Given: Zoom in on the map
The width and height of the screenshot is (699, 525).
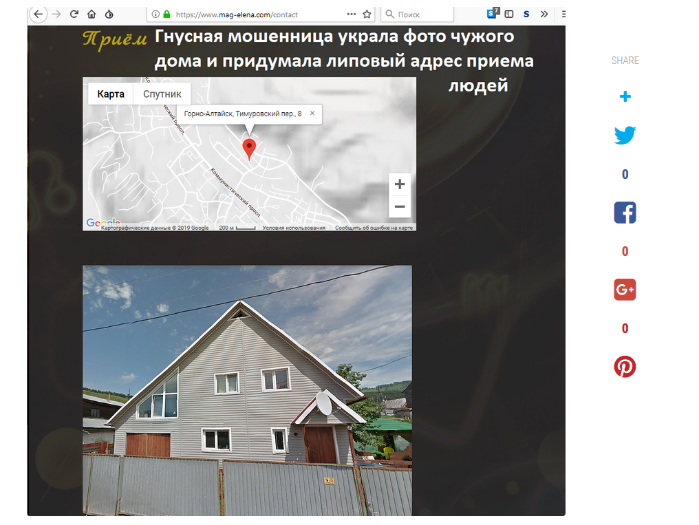Looking at the screenshot, I should point(400,184).
